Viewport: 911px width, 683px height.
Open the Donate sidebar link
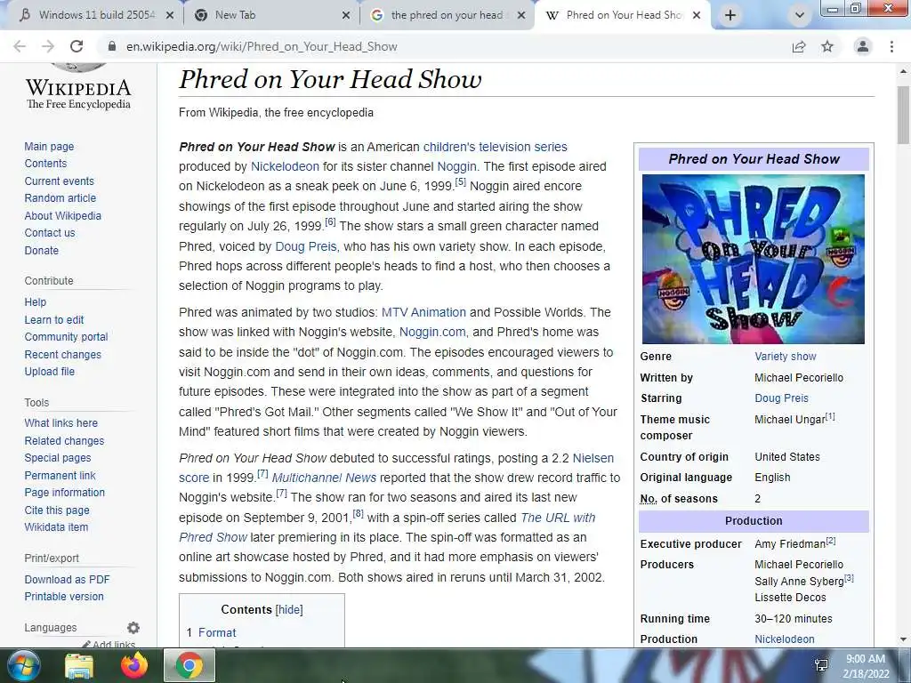(42, 250)
